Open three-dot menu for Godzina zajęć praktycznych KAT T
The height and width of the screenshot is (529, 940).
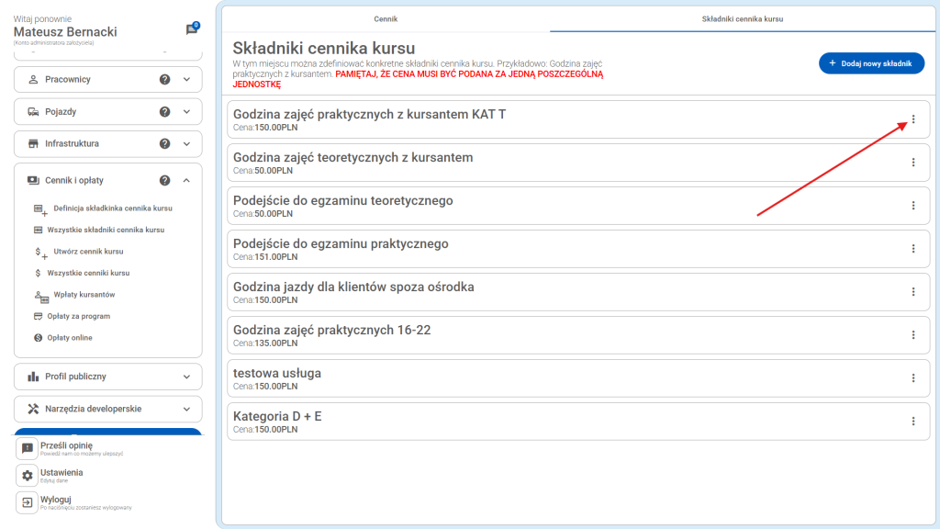(912, 119)
